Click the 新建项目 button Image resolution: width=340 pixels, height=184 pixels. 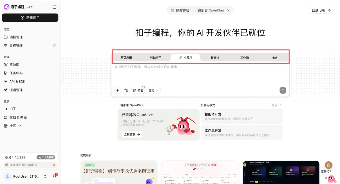[x=30, y=18]
